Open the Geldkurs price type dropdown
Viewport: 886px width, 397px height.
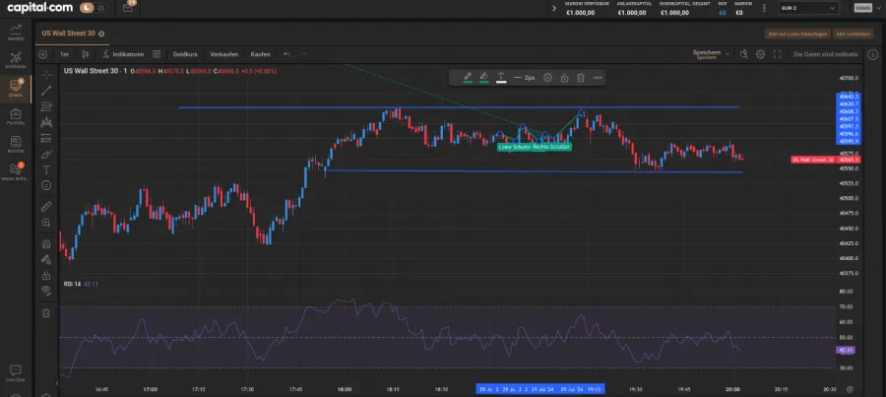click(x=185, y=54)
